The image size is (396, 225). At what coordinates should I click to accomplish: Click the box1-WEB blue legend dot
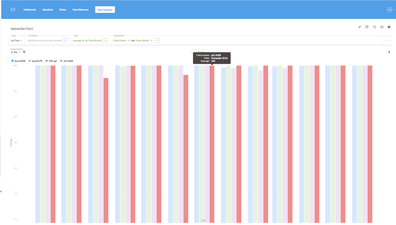pyautogui.click(x=13, y=61)
